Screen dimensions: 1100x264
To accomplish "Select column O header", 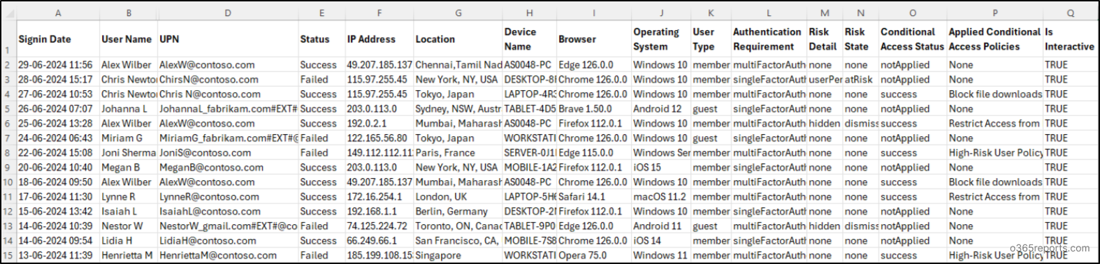I will point(912,13).
